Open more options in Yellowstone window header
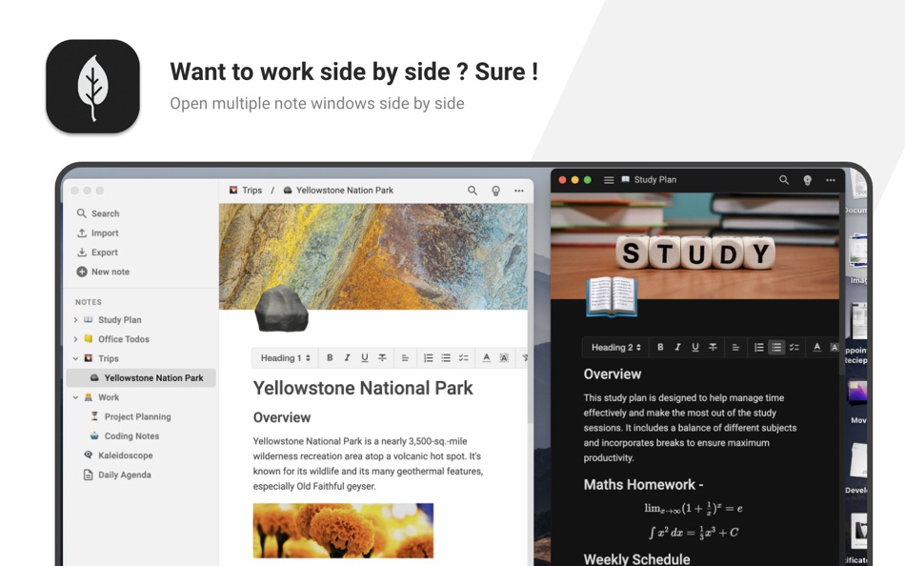This screenshot has width=905, height=566. tap(519, 190)
